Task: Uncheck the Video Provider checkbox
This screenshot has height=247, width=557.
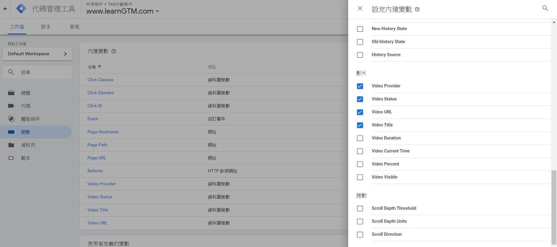Action: (360, 86)
